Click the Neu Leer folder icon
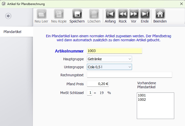Viewport: 185px width, 126px height. pyautogui.click(x=41, y=14)
